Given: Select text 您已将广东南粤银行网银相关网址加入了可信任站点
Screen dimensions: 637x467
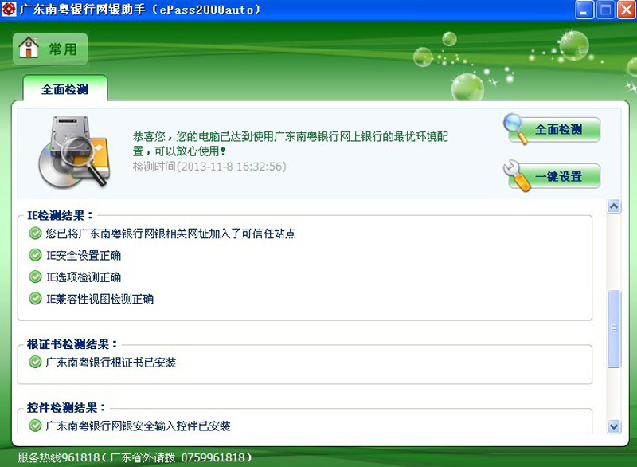Looking at the screenshot, I should (x=170, y=233).
